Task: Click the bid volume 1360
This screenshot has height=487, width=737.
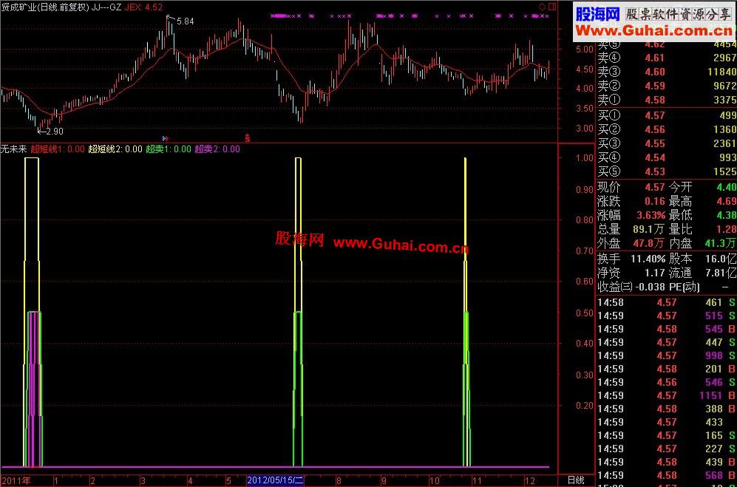Action: tap(724, 130)
